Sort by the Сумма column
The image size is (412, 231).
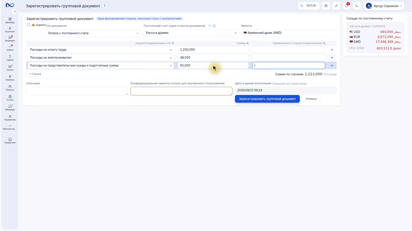pos(243,43)
